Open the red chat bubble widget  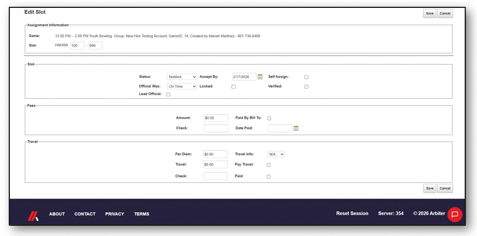[x=455, y=214]
